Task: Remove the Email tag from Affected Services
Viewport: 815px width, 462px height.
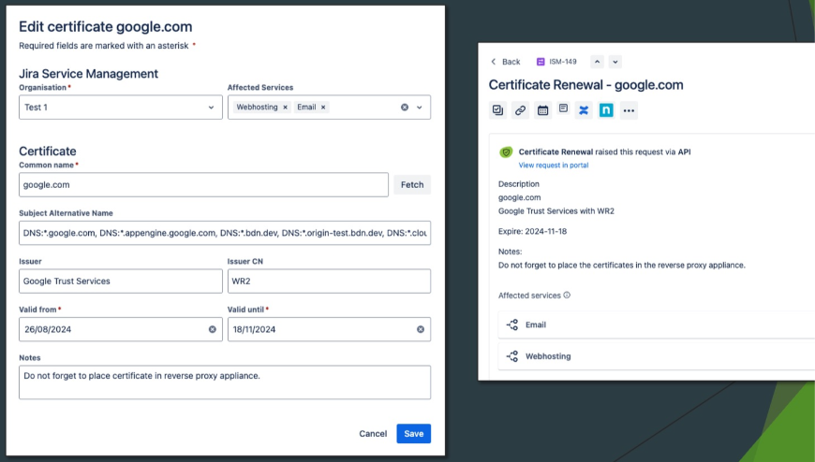Action: [x=323, y=108]
